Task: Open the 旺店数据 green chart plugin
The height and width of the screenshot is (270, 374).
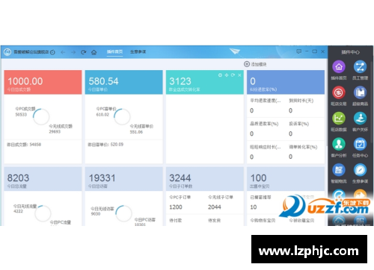Action: [339, 119]
